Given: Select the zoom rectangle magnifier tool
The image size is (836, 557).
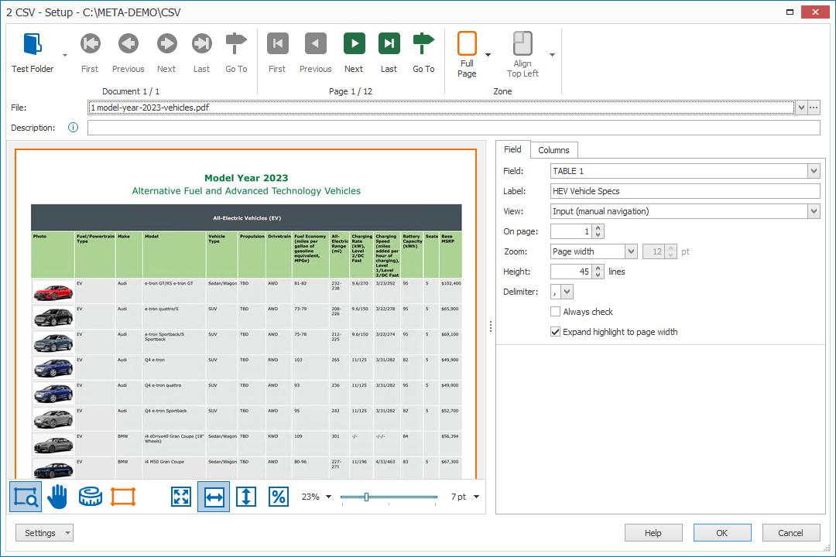Looking at the screenshot, I should point(25,497).
